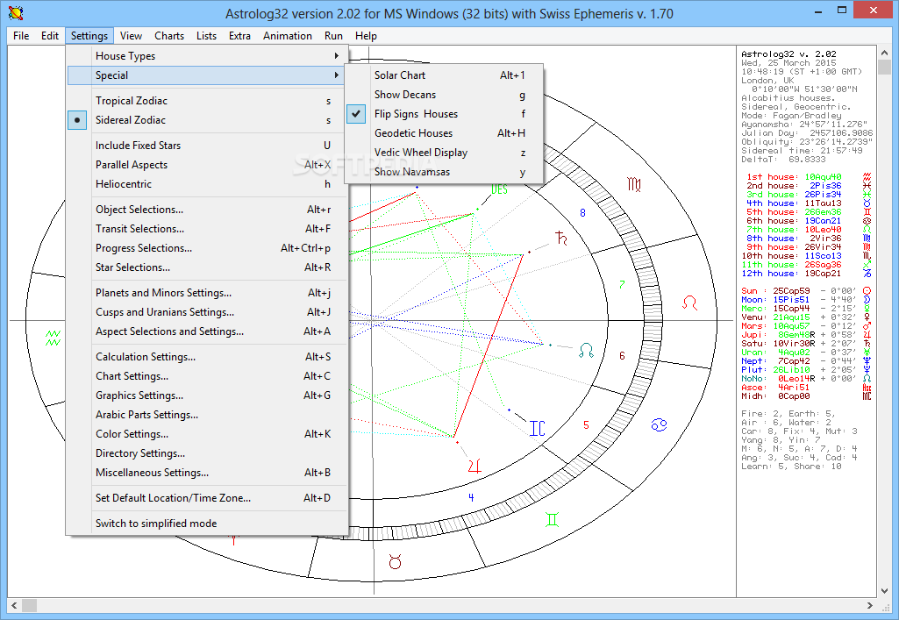Click the Astrolog32 app icon in title bar
The image size is (899, 620).
tap(16, 12)
